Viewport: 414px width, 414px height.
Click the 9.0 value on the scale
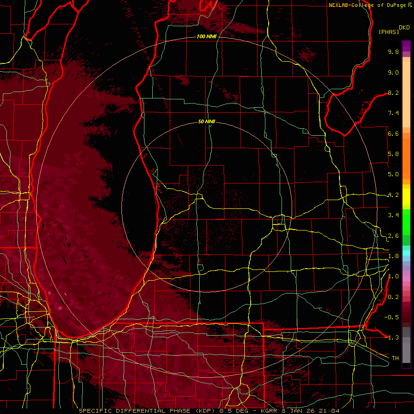(393, 72)
